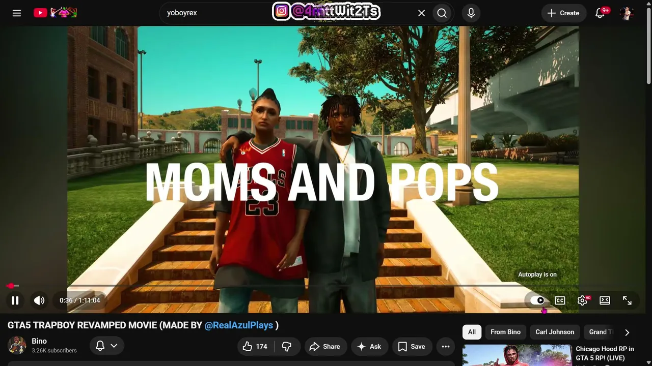The height and width of the screenshot is (366, 652).
Task: Start voice search with microphone
Action: (x=471, y=13)
